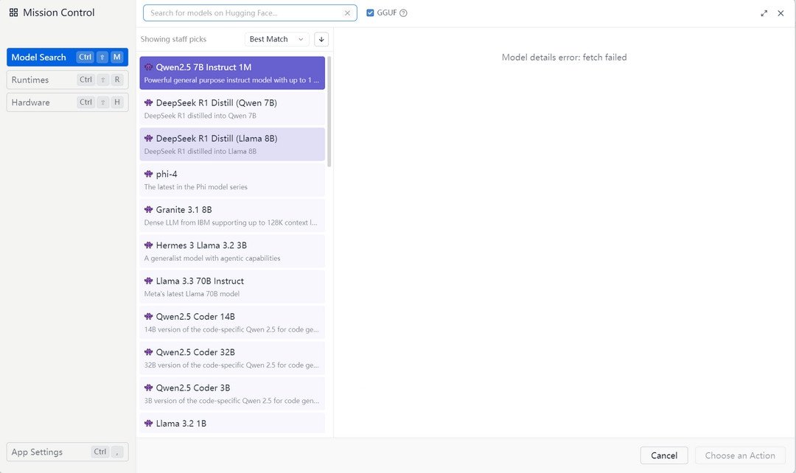Click the Llama 3.3 70B Instruct icon

point(148,281)
